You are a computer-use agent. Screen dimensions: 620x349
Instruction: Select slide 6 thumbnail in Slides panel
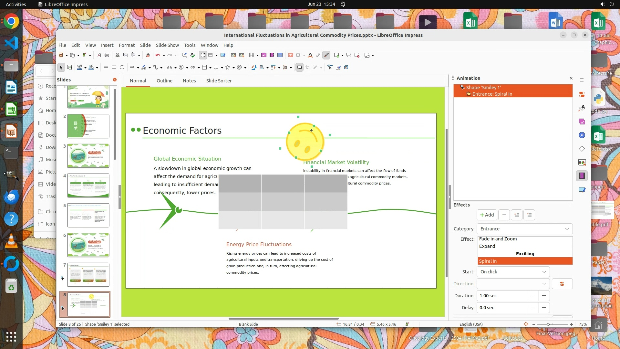(x=88, y=245)
